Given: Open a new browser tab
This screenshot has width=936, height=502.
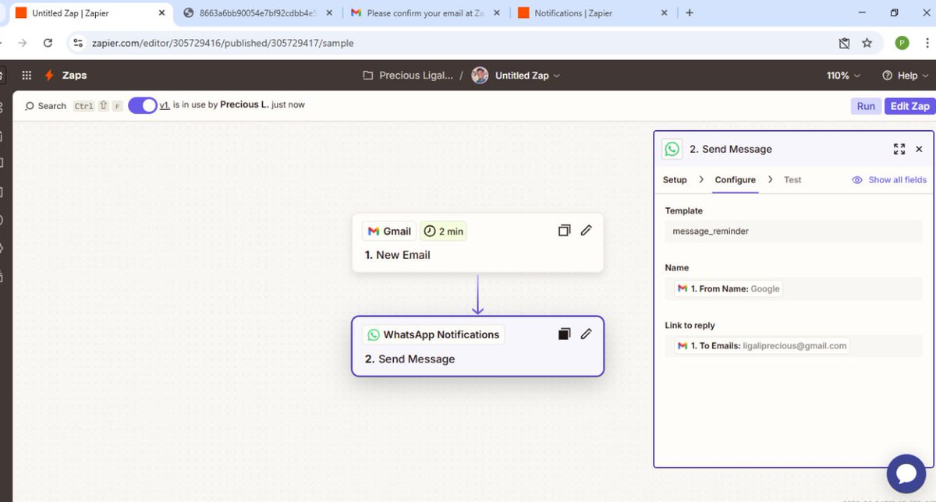Looking at the screenshot, I should [690, 13].
